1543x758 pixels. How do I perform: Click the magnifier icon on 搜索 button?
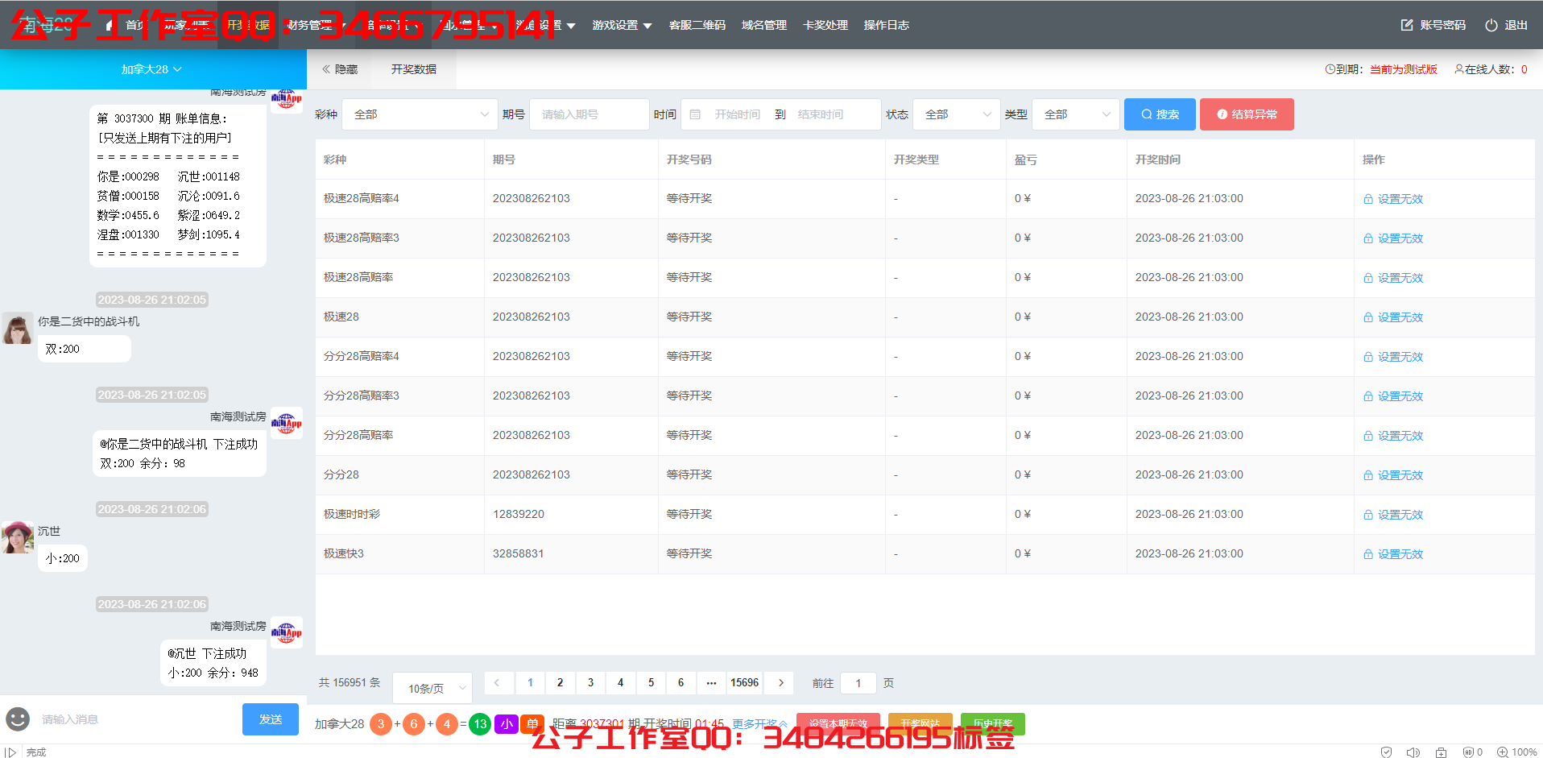coord(1147,114)
